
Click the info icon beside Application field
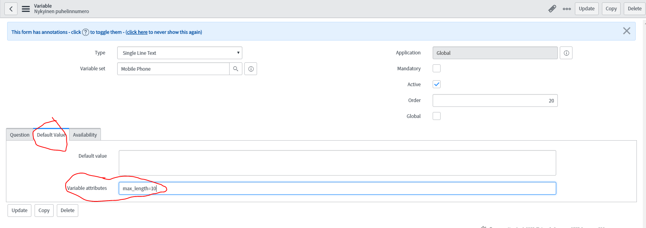pos(566,53)
